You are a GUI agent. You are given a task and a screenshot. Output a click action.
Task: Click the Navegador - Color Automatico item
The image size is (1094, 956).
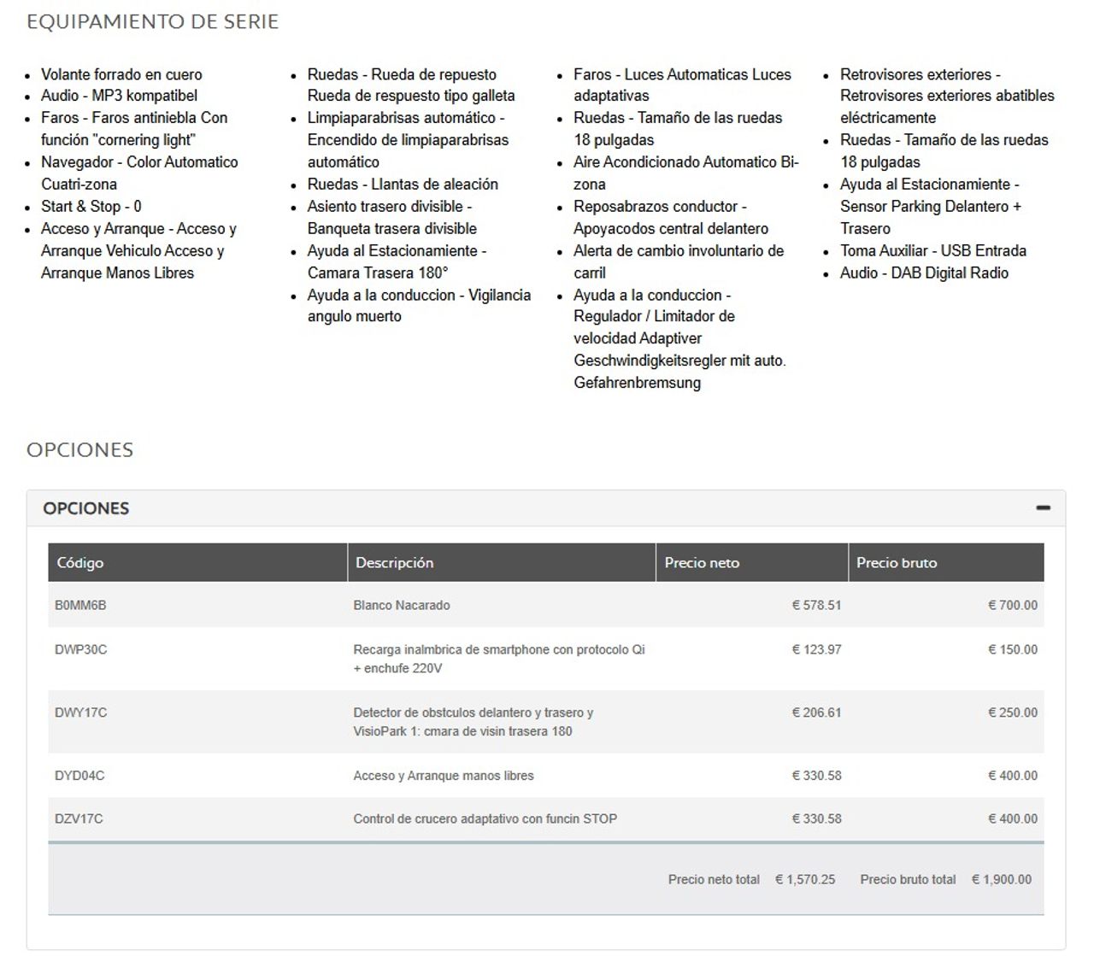(x=139, y=173)
